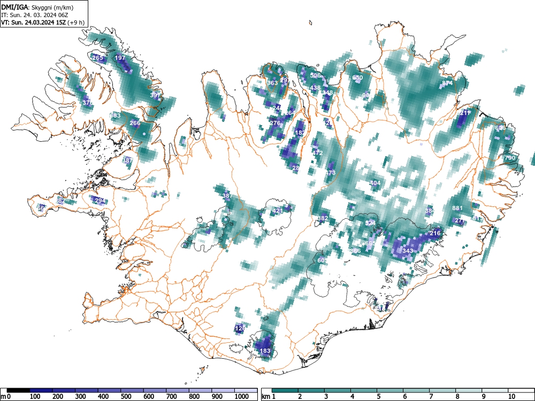Click the 211 visibility value

coord(465,112)
